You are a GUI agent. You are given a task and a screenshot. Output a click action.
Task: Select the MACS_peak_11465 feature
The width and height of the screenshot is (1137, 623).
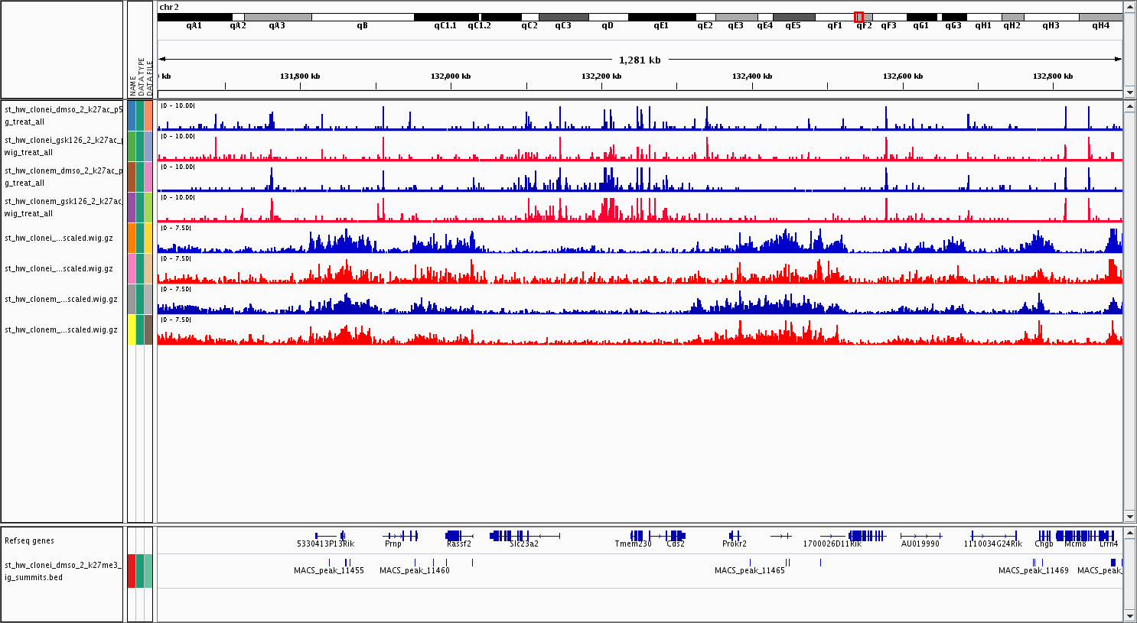[x=750, y=563]
